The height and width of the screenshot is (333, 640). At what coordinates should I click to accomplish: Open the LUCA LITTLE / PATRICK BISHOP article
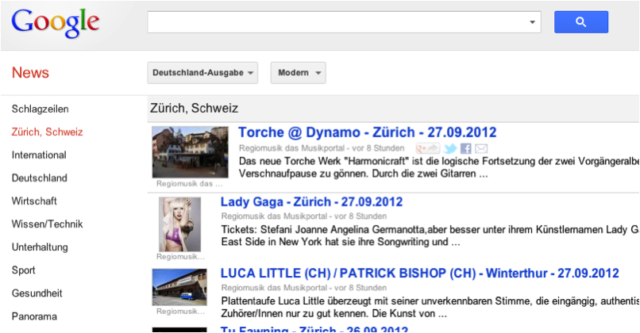pyautogui.click(x=419, y=273)
